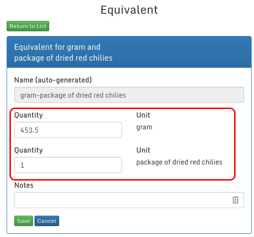Focus the Quantity field showing 453.5
This screenshot has width=254, height=237.
pos(68,130)
